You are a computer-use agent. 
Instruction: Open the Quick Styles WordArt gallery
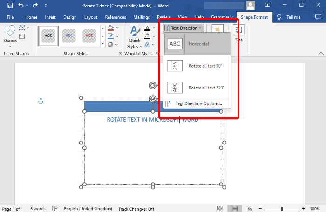(135, 37)
